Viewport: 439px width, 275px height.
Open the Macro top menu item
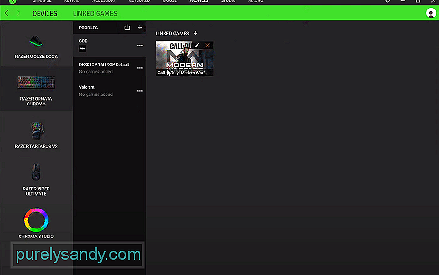click(x=255, y=1)
